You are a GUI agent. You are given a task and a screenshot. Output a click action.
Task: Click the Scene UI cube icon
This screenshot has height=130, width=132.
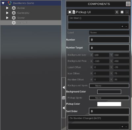[x=14, y=23]
